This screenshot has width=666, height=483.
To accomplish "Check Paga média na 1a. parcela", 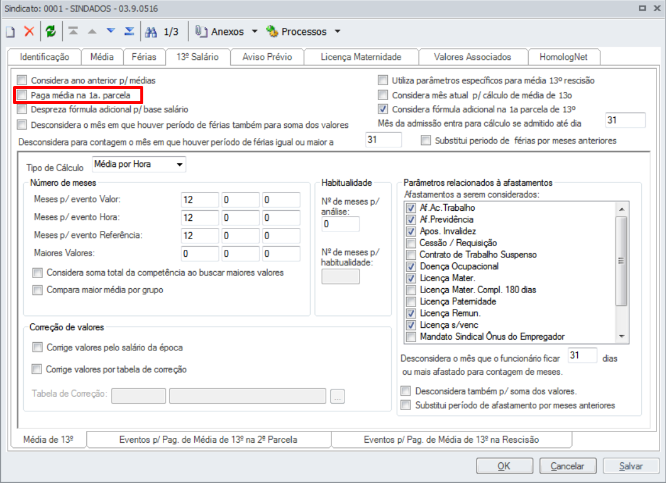I will [x=22, y=95].
